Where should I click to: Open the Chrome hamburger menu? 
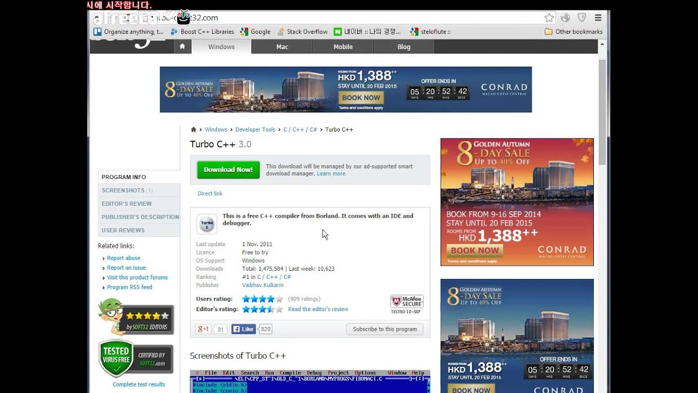(x=598, y=17)
